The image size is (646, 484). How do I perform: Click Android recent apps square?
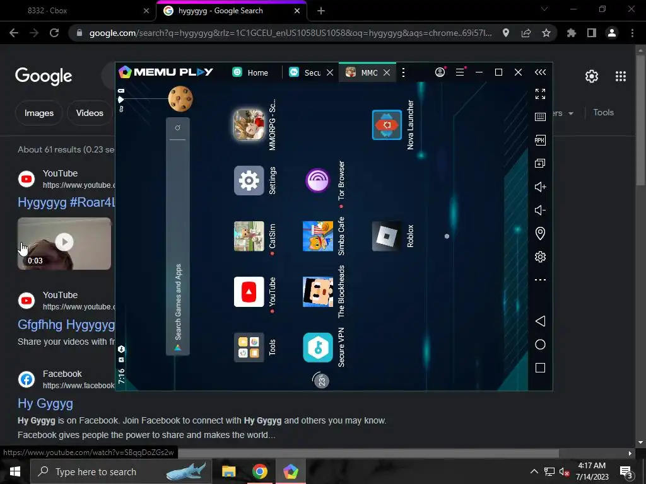pos(540,367)
